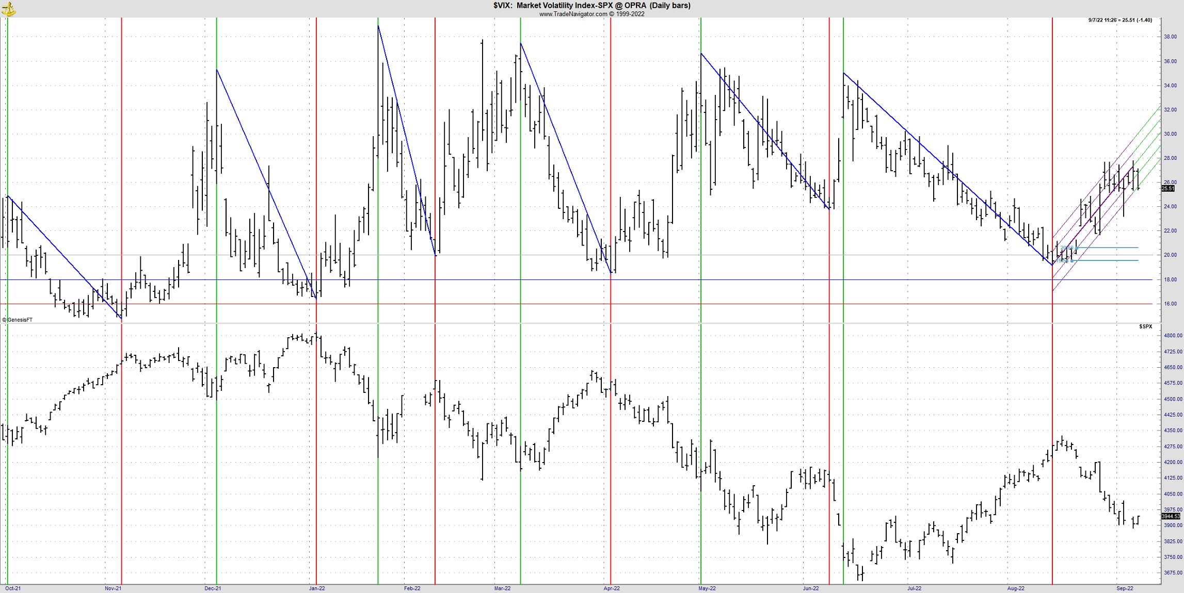Select the current SPX price tag 3944.53
The width and height of the screenshot is (1184, 593).
coord(1171,516)
